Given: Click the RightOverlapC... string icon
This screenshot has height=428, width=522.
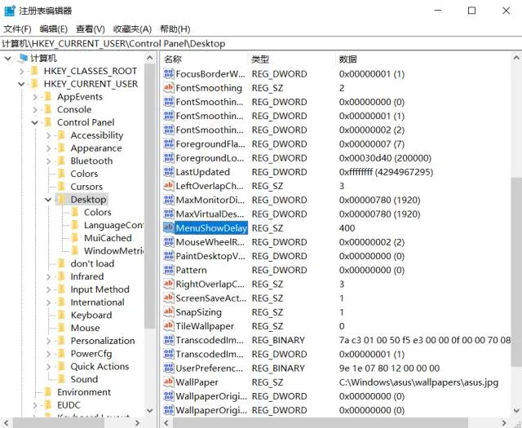Looking at the screenshot, I should pos(169,284).
